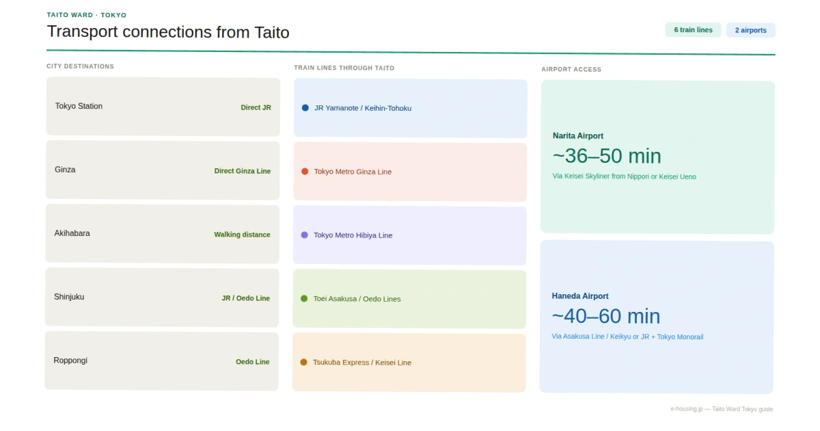
Task: Click the 'JR / Oedo Line' label
Action: [245, 298]
